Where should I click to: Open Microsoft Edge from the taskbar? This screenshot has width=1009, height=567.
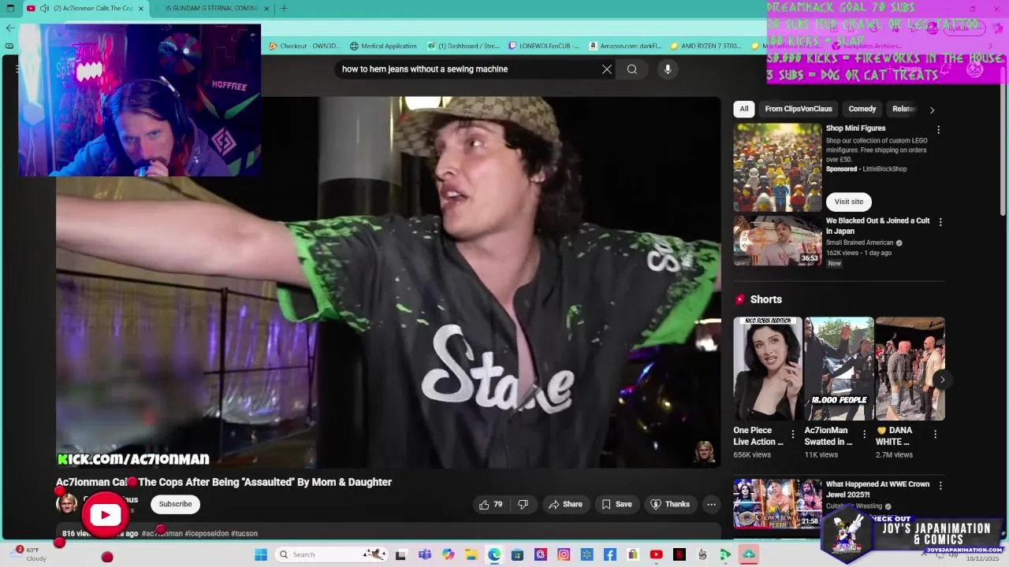494,554
